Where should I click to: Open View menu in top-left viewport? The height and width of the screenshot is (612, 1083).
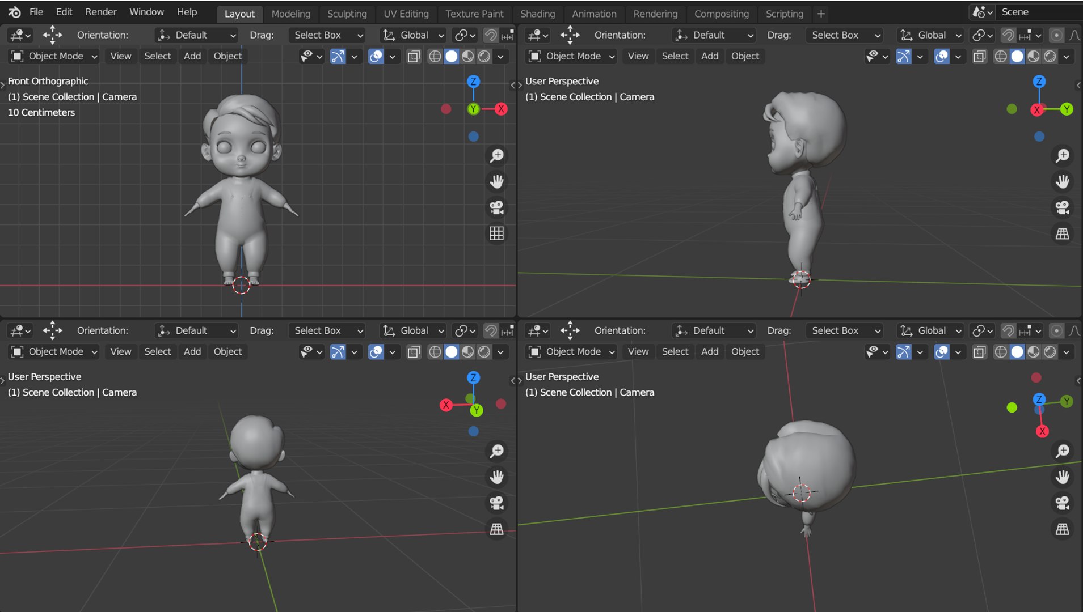[120, 56]
